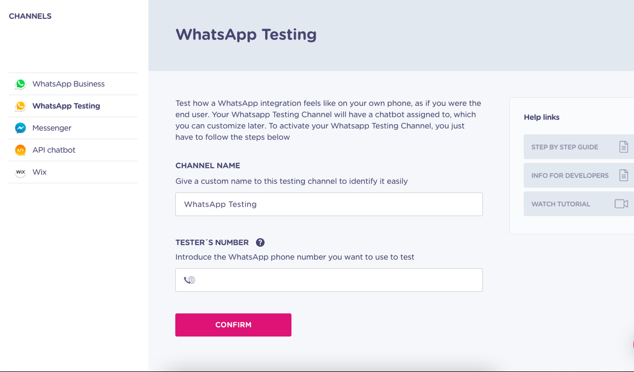
Task: Click the pink Confirm button
Action: coord(233,325)
